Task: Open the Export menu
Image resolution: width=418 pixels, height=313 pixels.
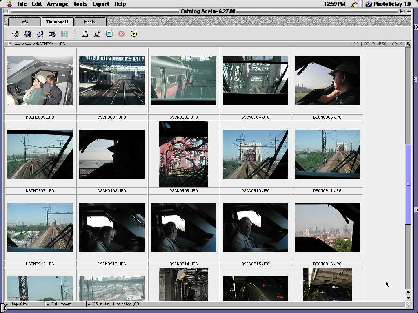Action: pos(100,4)
